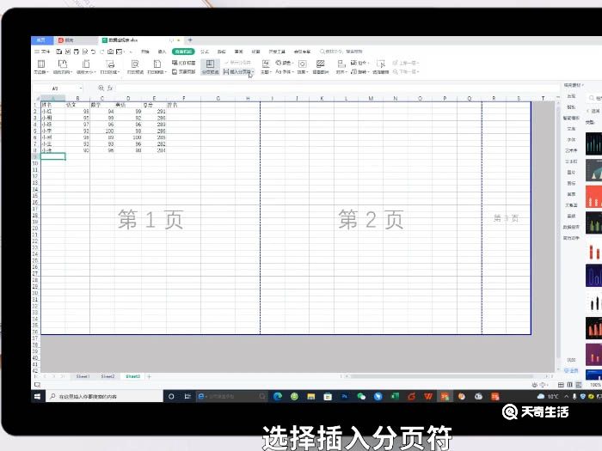Viewport: 602px width, 451px height.
Task: Open the theme Colors dropdown
Action: coord(285,63)
